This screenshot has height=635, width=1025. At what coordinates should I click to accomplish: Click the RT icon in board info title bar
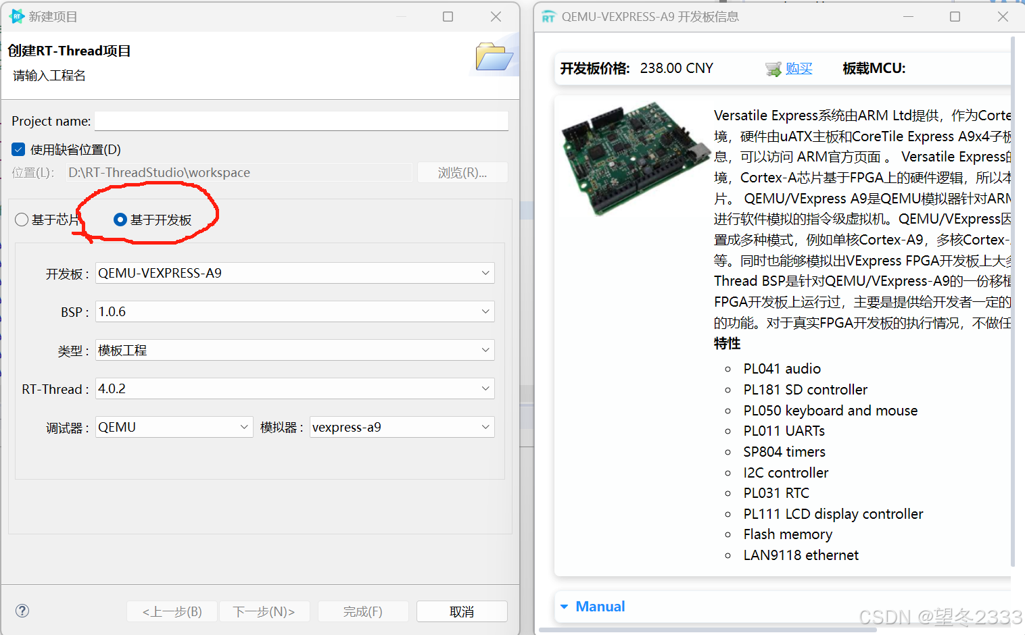(x=548, y=17)
